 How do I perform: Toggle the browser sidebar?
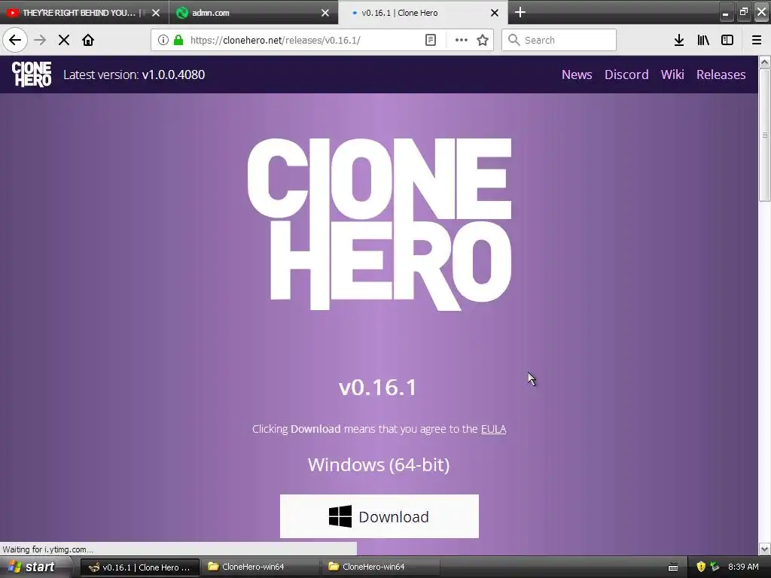(727, 40)
